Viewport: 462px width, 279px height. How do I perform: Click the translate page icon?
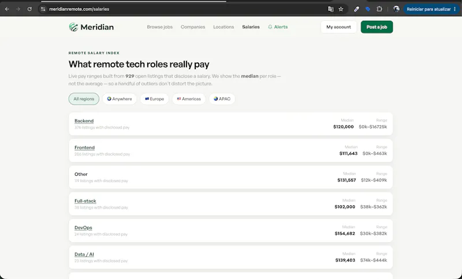[x=330, y=9]
